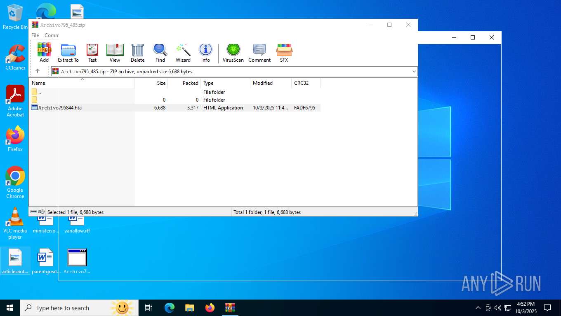
Task: Open Firefox from the taskbar
Action: pos(210,308)
